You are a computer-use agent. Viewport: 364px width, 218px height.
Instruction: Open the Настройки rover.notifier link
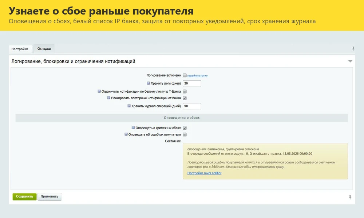click(204, 173)
